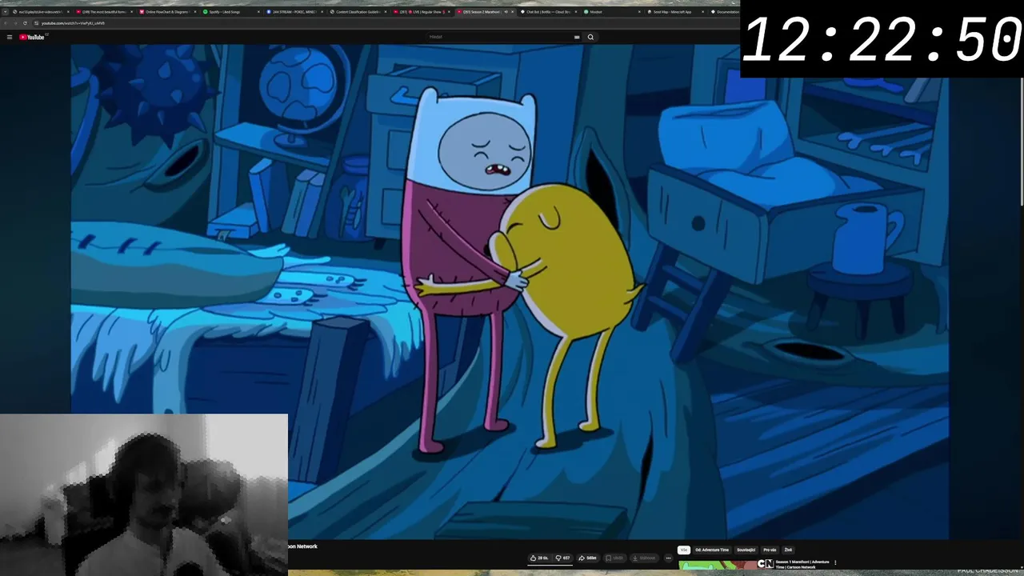Switch to Documentation tab
This screenshot has height=576, width=1024.
[x=722, y=12]
